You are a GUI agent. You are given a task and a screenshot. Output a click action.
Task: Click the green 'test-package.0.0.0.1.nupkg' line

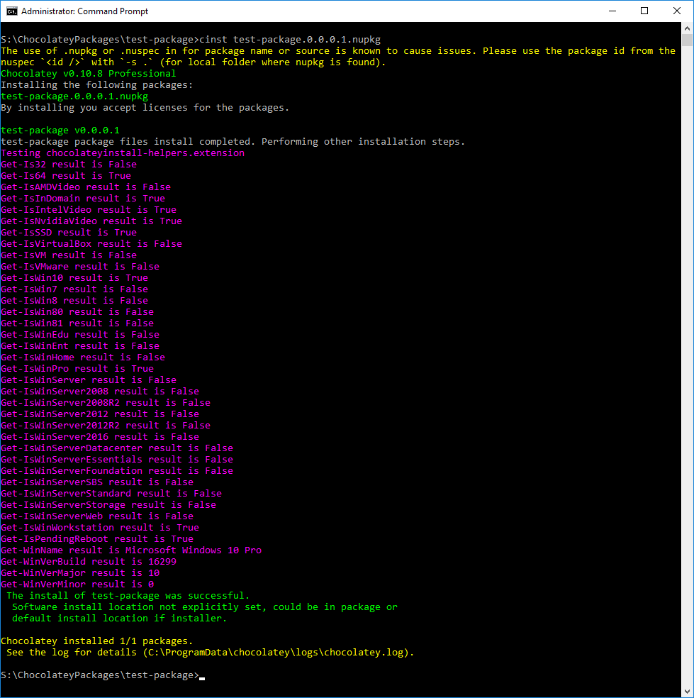[x=74, y=96]
